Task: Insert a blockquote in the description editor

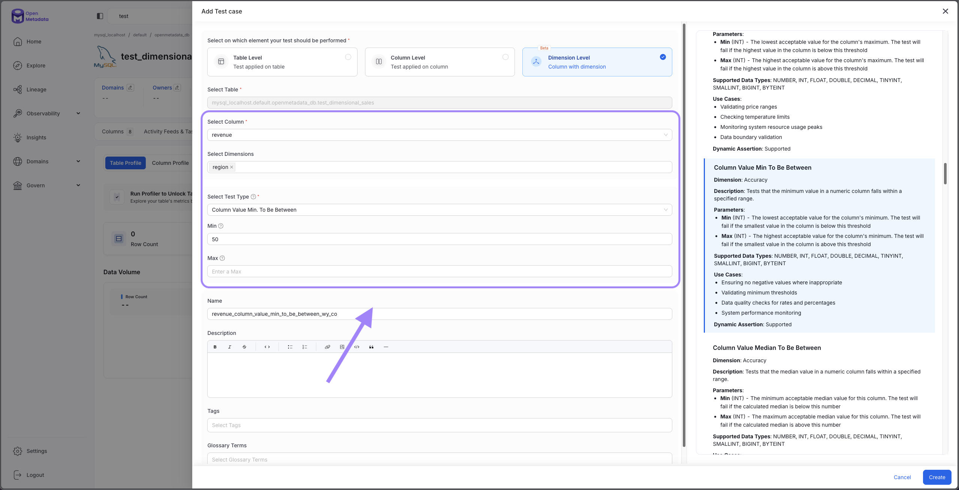Action: pos(371,347)
